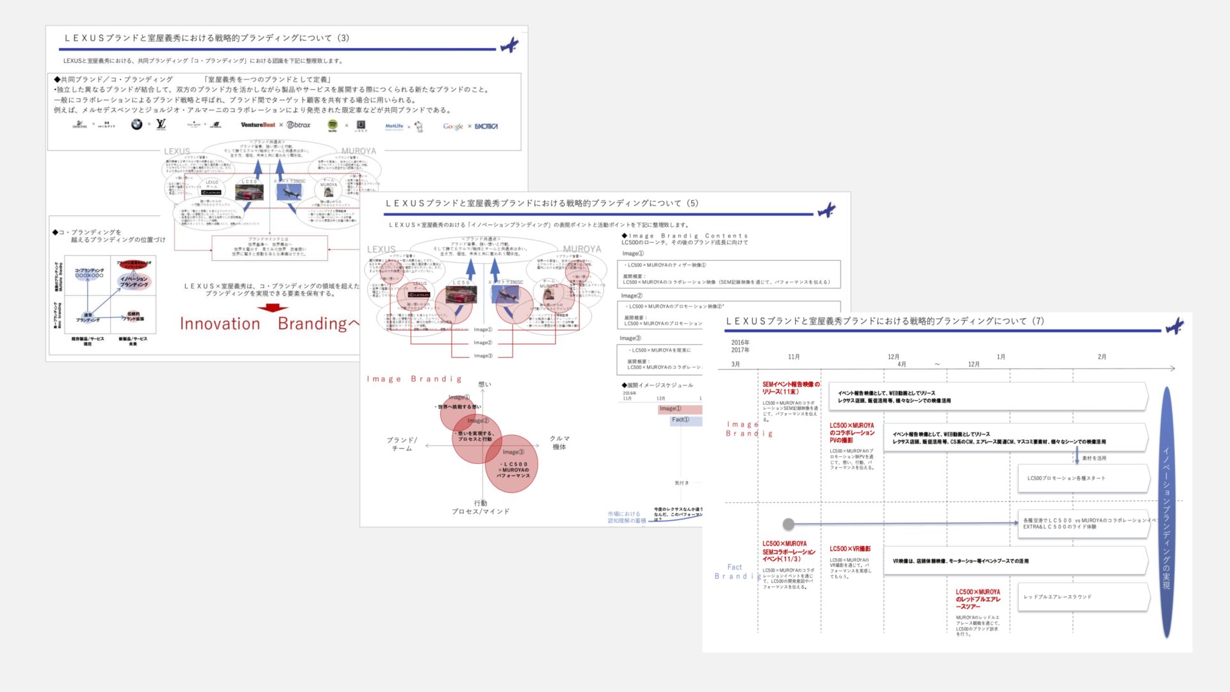Click the イノベーションブランディング bubble in the matrix

click(x=134, y=282)
